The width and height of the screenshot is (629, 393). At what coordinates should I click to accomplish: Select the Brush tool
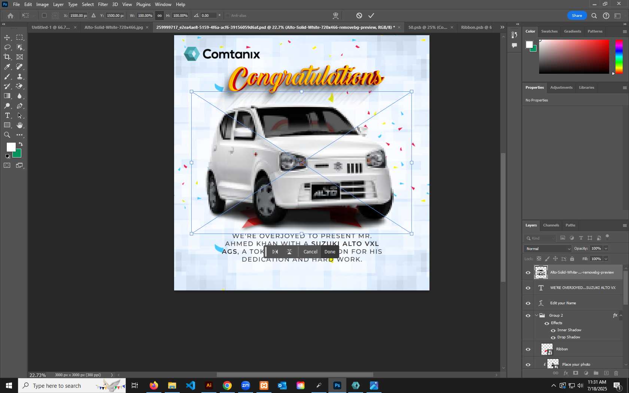coord(7,76)
